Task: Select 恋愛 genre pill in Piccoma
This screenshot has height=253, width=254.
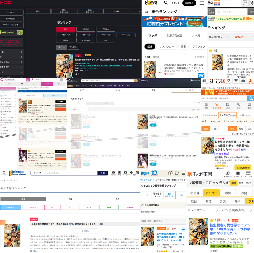Action: 183,46
